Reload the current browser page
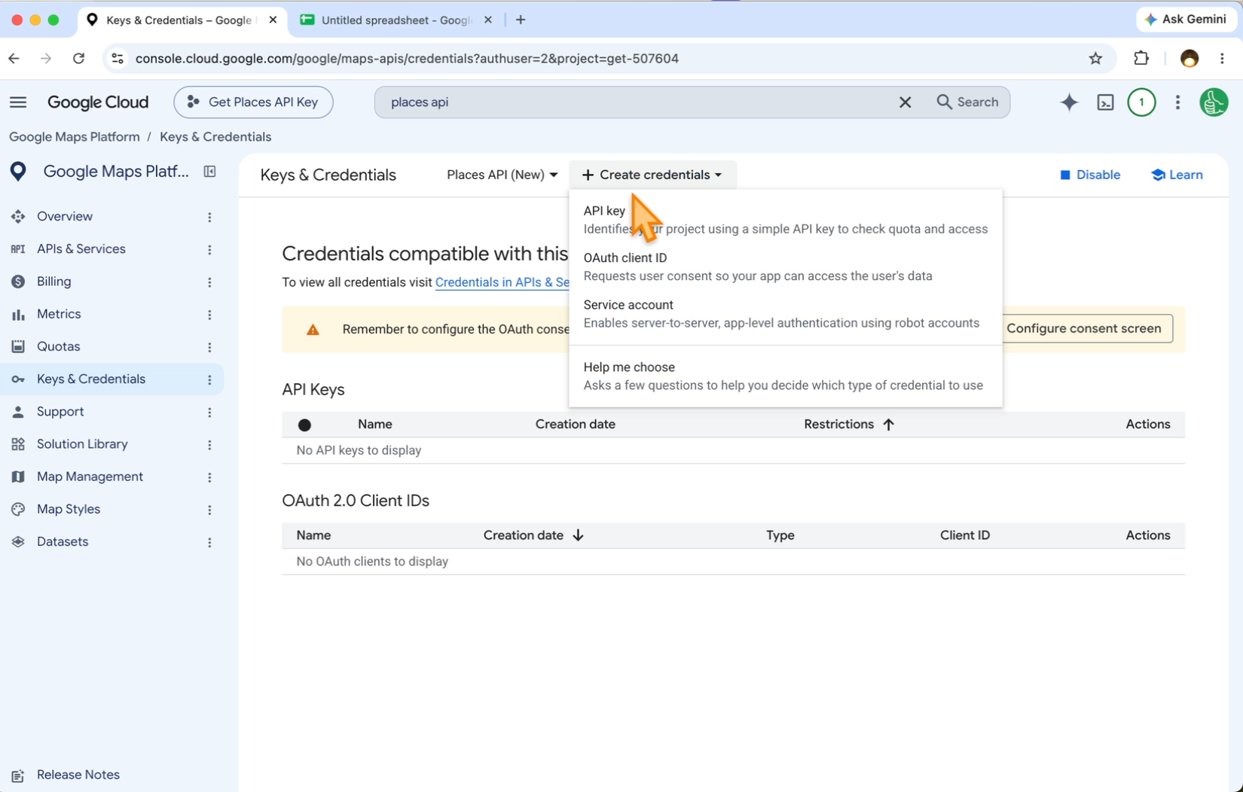Viewport: 1243px width, 792px height. tap(78, 59)
